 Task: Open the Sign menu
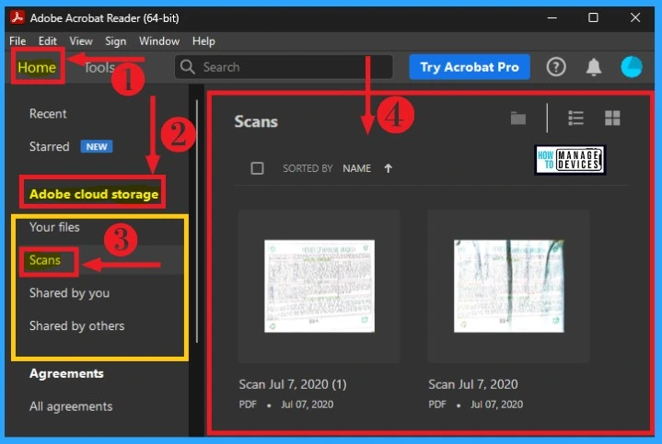115,40
